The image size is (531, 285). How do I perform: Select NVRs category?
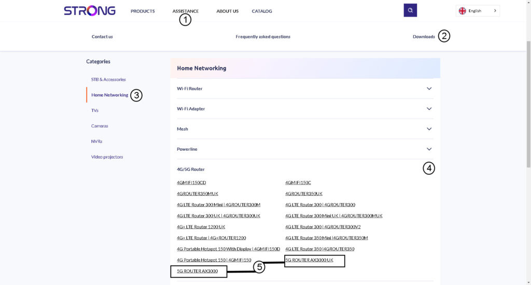(96, 141)
